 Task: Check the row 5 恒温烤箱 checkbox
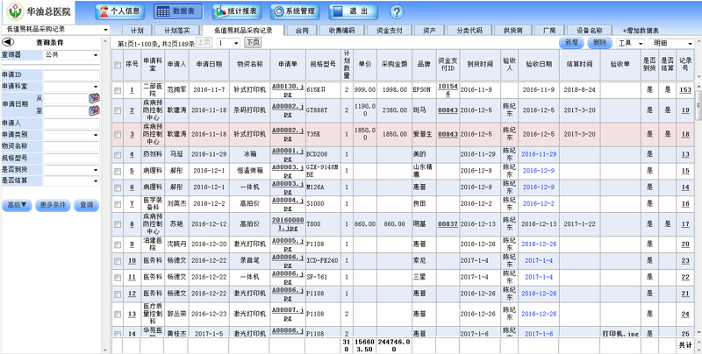click(x=118, y=171)
